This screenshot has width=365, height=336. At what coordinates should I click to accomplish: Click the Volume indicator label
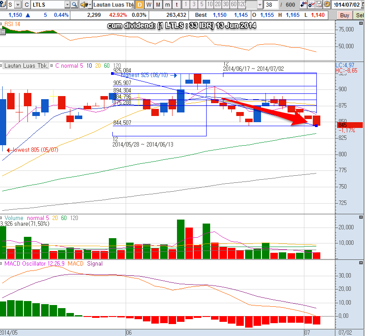pyautogui.click(x=14, y=218)
